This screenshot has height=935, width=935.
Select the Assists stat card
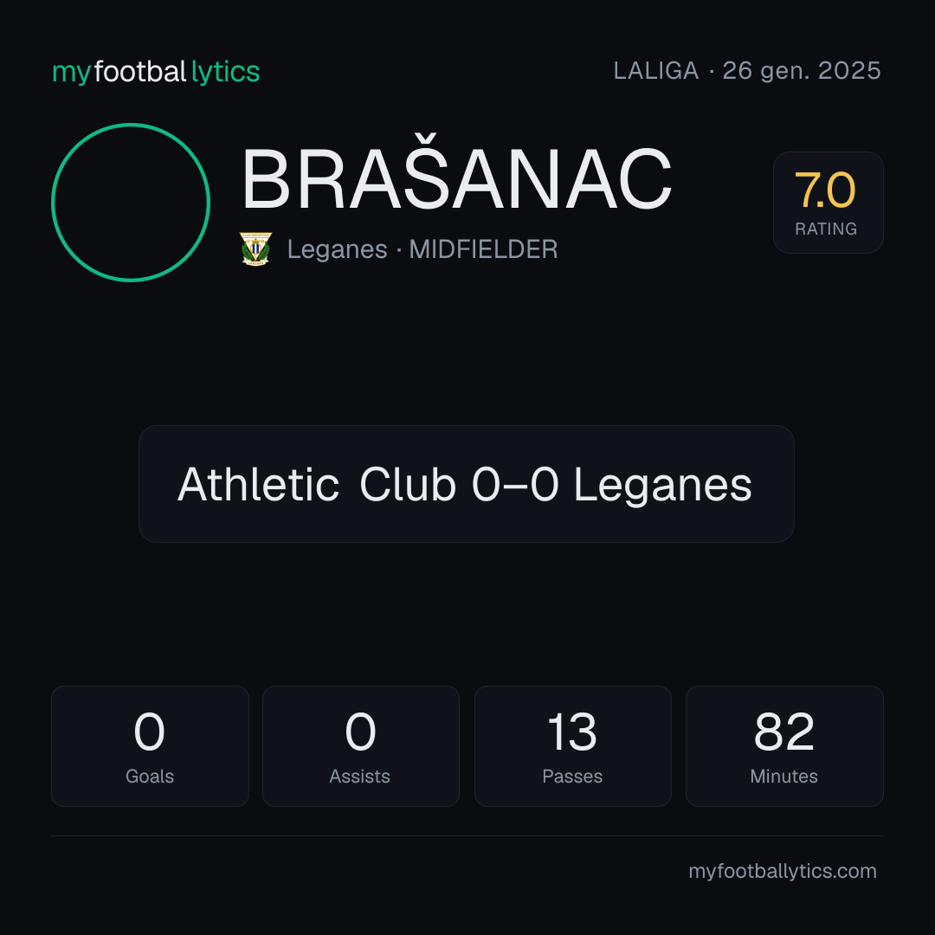(361, 746)
